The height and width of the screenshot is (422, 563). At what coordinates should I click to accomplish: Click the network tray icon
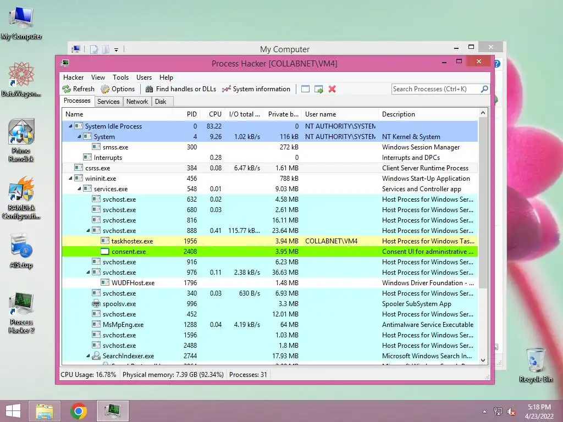498,412
